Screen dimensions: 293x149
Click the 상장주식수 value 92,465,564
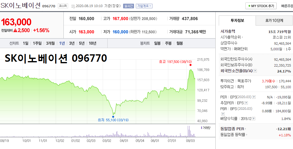[x=282, y=43]
